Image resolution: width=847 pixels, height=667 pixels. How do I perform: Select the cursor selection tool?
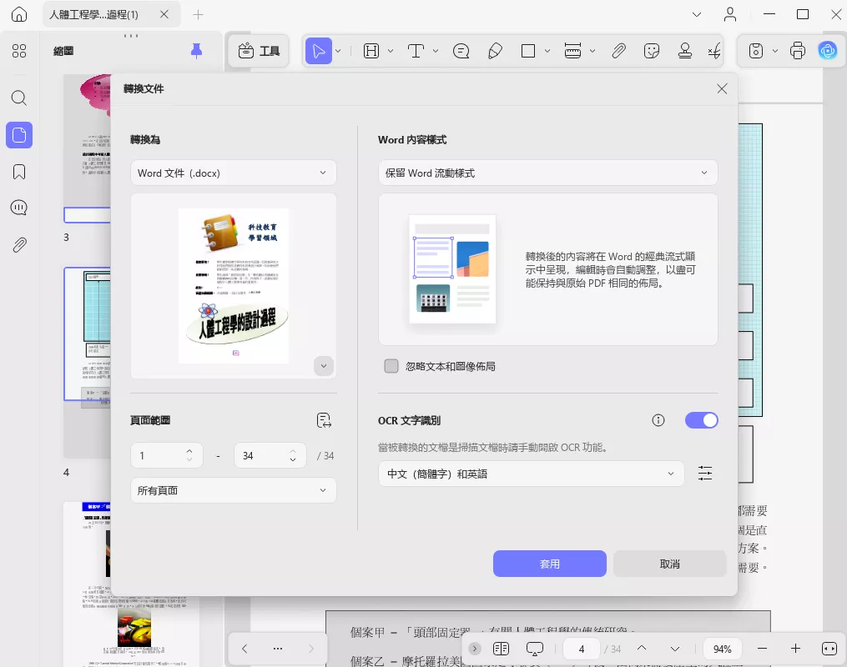319,51
